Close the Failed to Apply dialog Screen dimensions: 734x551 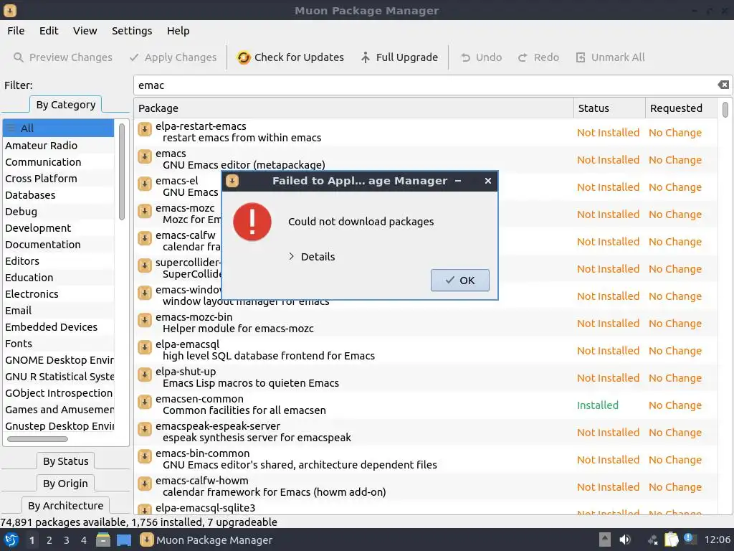tap(487, 181)
